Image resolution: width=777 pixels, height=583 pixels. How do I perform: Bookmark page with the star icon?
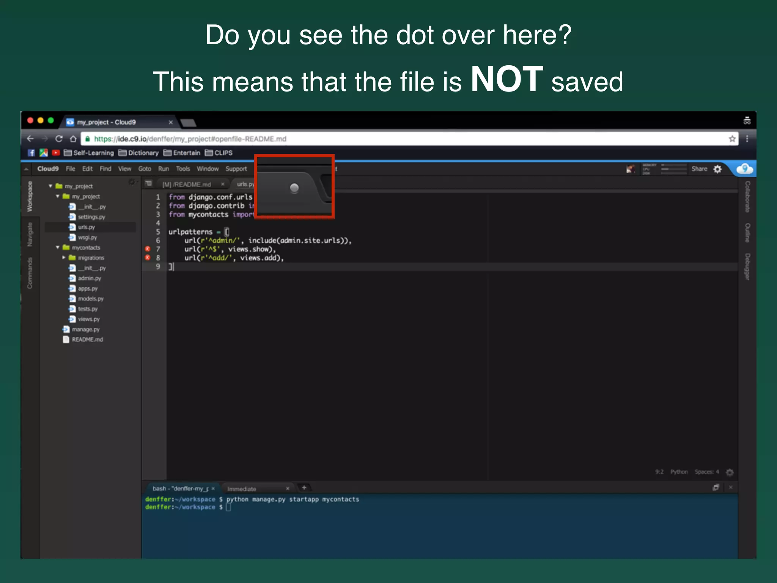point(732,139)
